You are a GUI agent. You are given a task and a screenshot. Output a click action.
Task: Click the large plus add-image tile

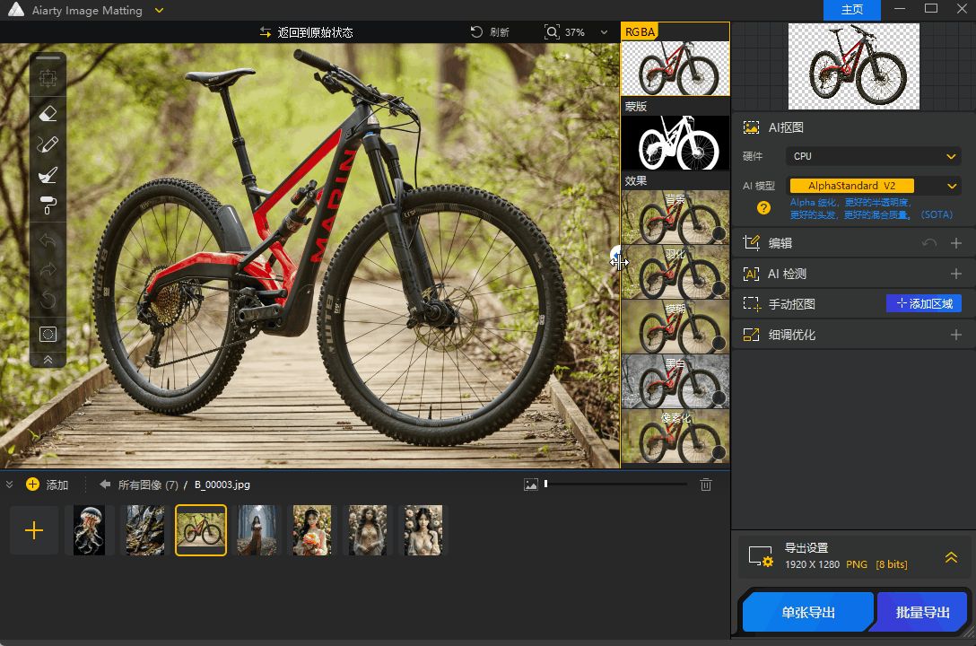pyautogui.click(x=34, y=530)
